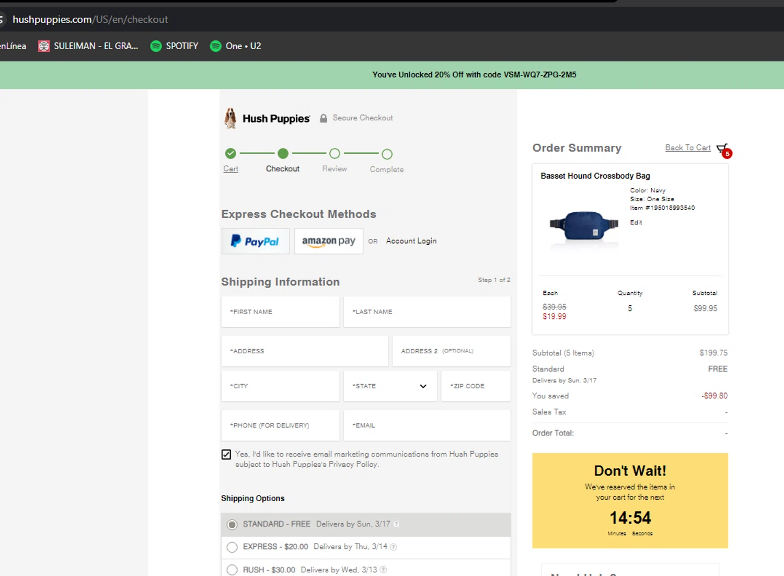Click the Item #195018993540 text
This screenshot has width=784, height=576.
click(662, 208)
